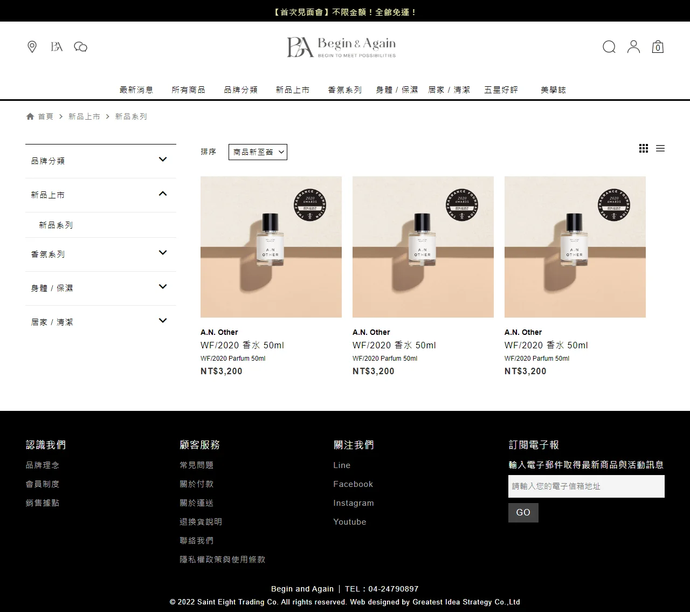Screen dimensions: 690x612
Task: Open the 所有商品 nav menu
Action: 189,90
